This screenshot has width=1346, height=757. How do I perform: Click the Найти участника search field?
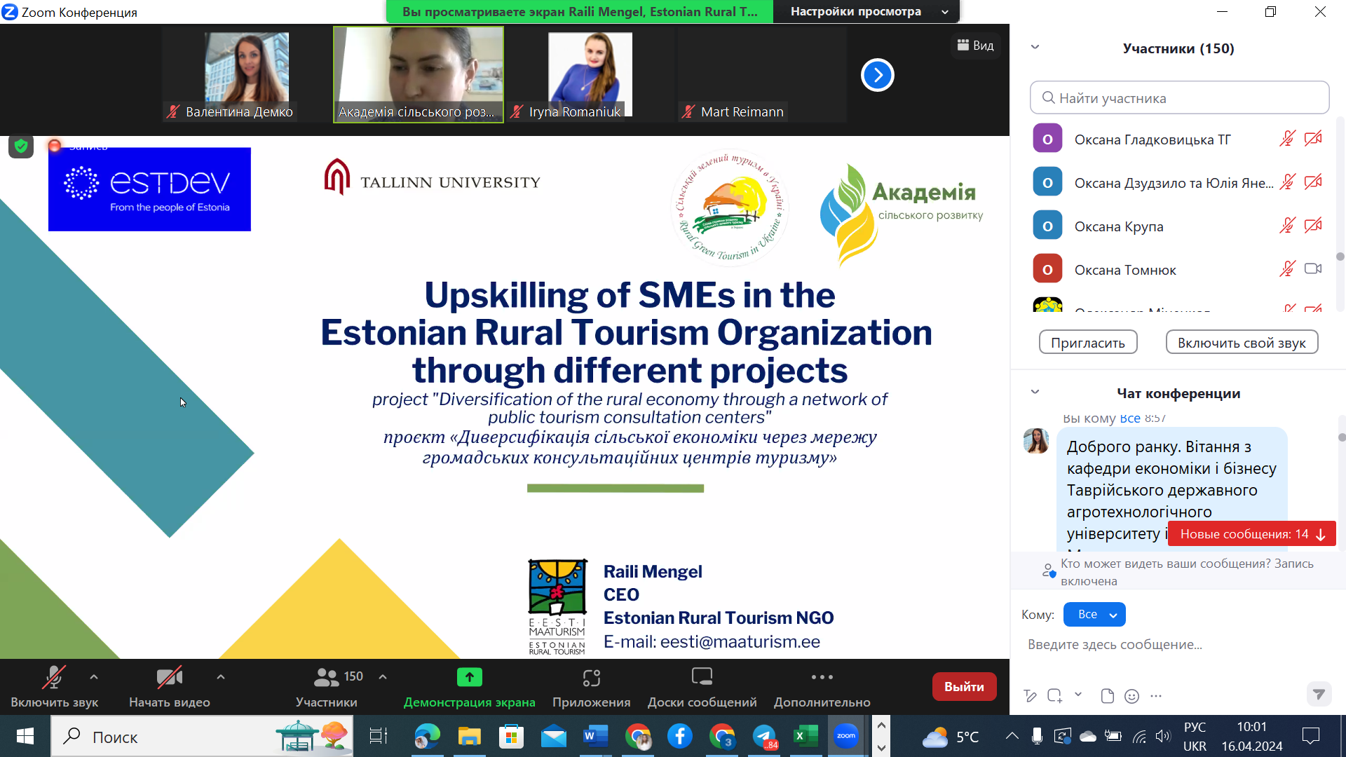pos(1179,98)
